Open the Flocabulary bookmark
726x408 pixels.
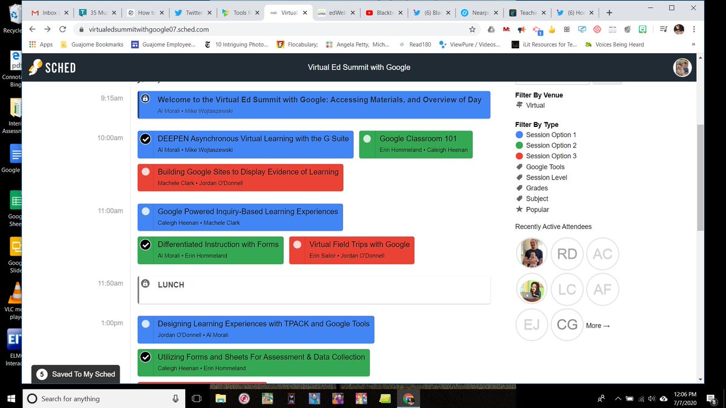(297, 44)
